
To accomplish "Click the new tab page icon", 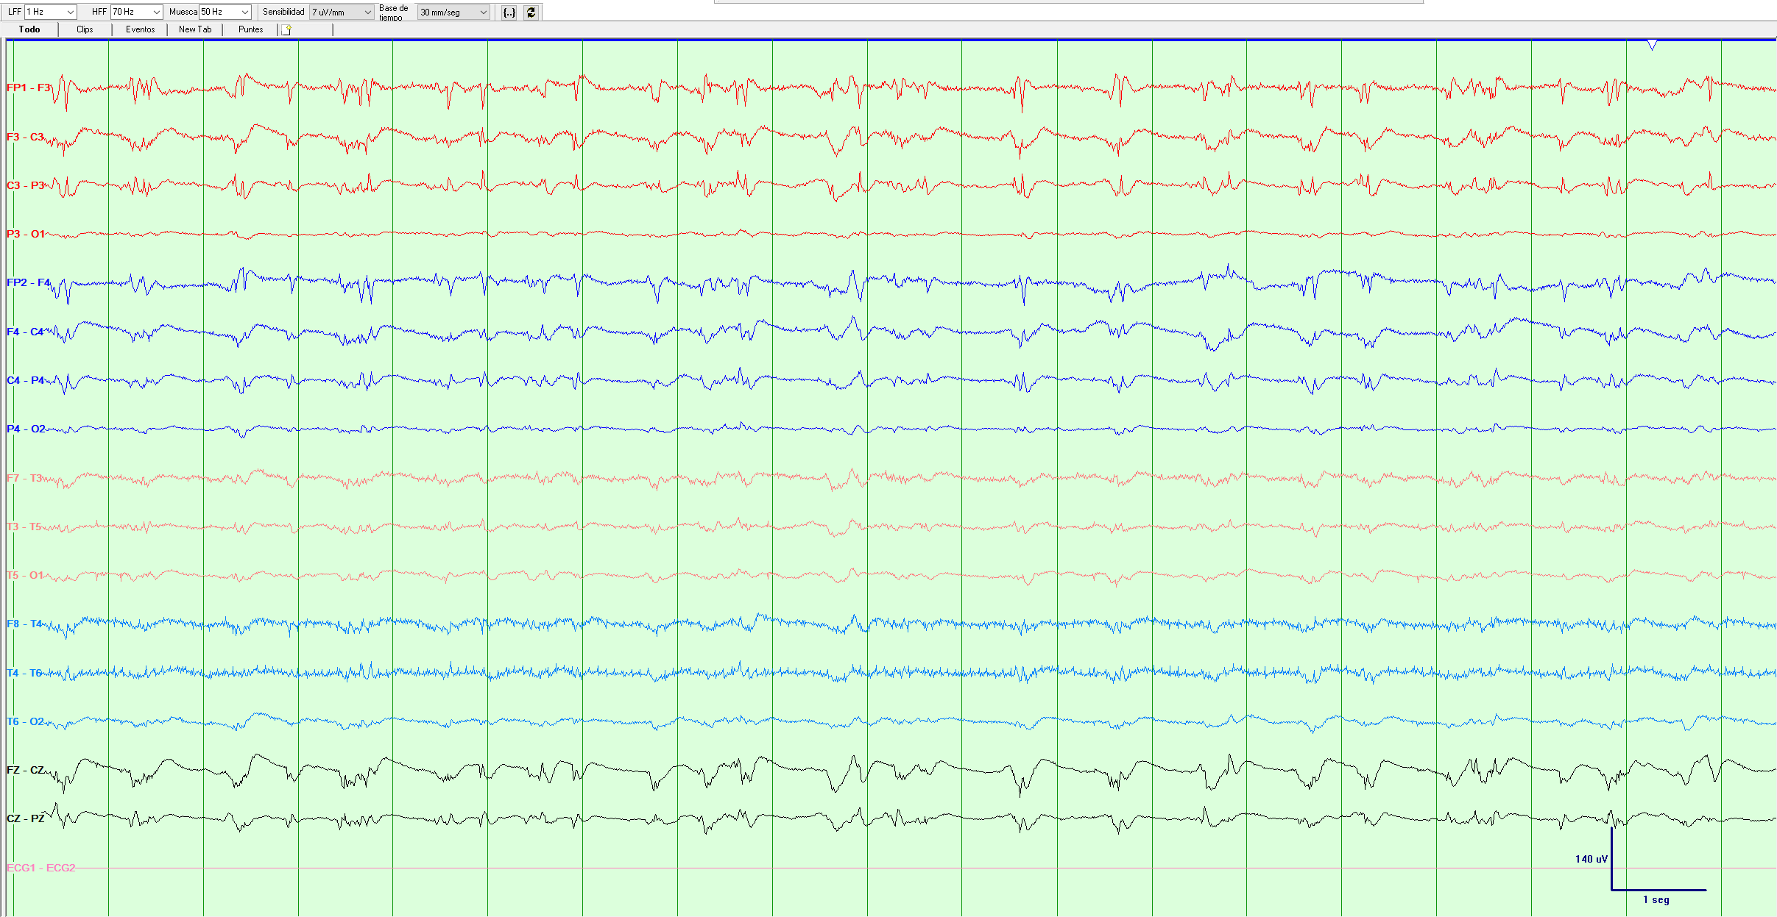I will [x=286, y=29].
